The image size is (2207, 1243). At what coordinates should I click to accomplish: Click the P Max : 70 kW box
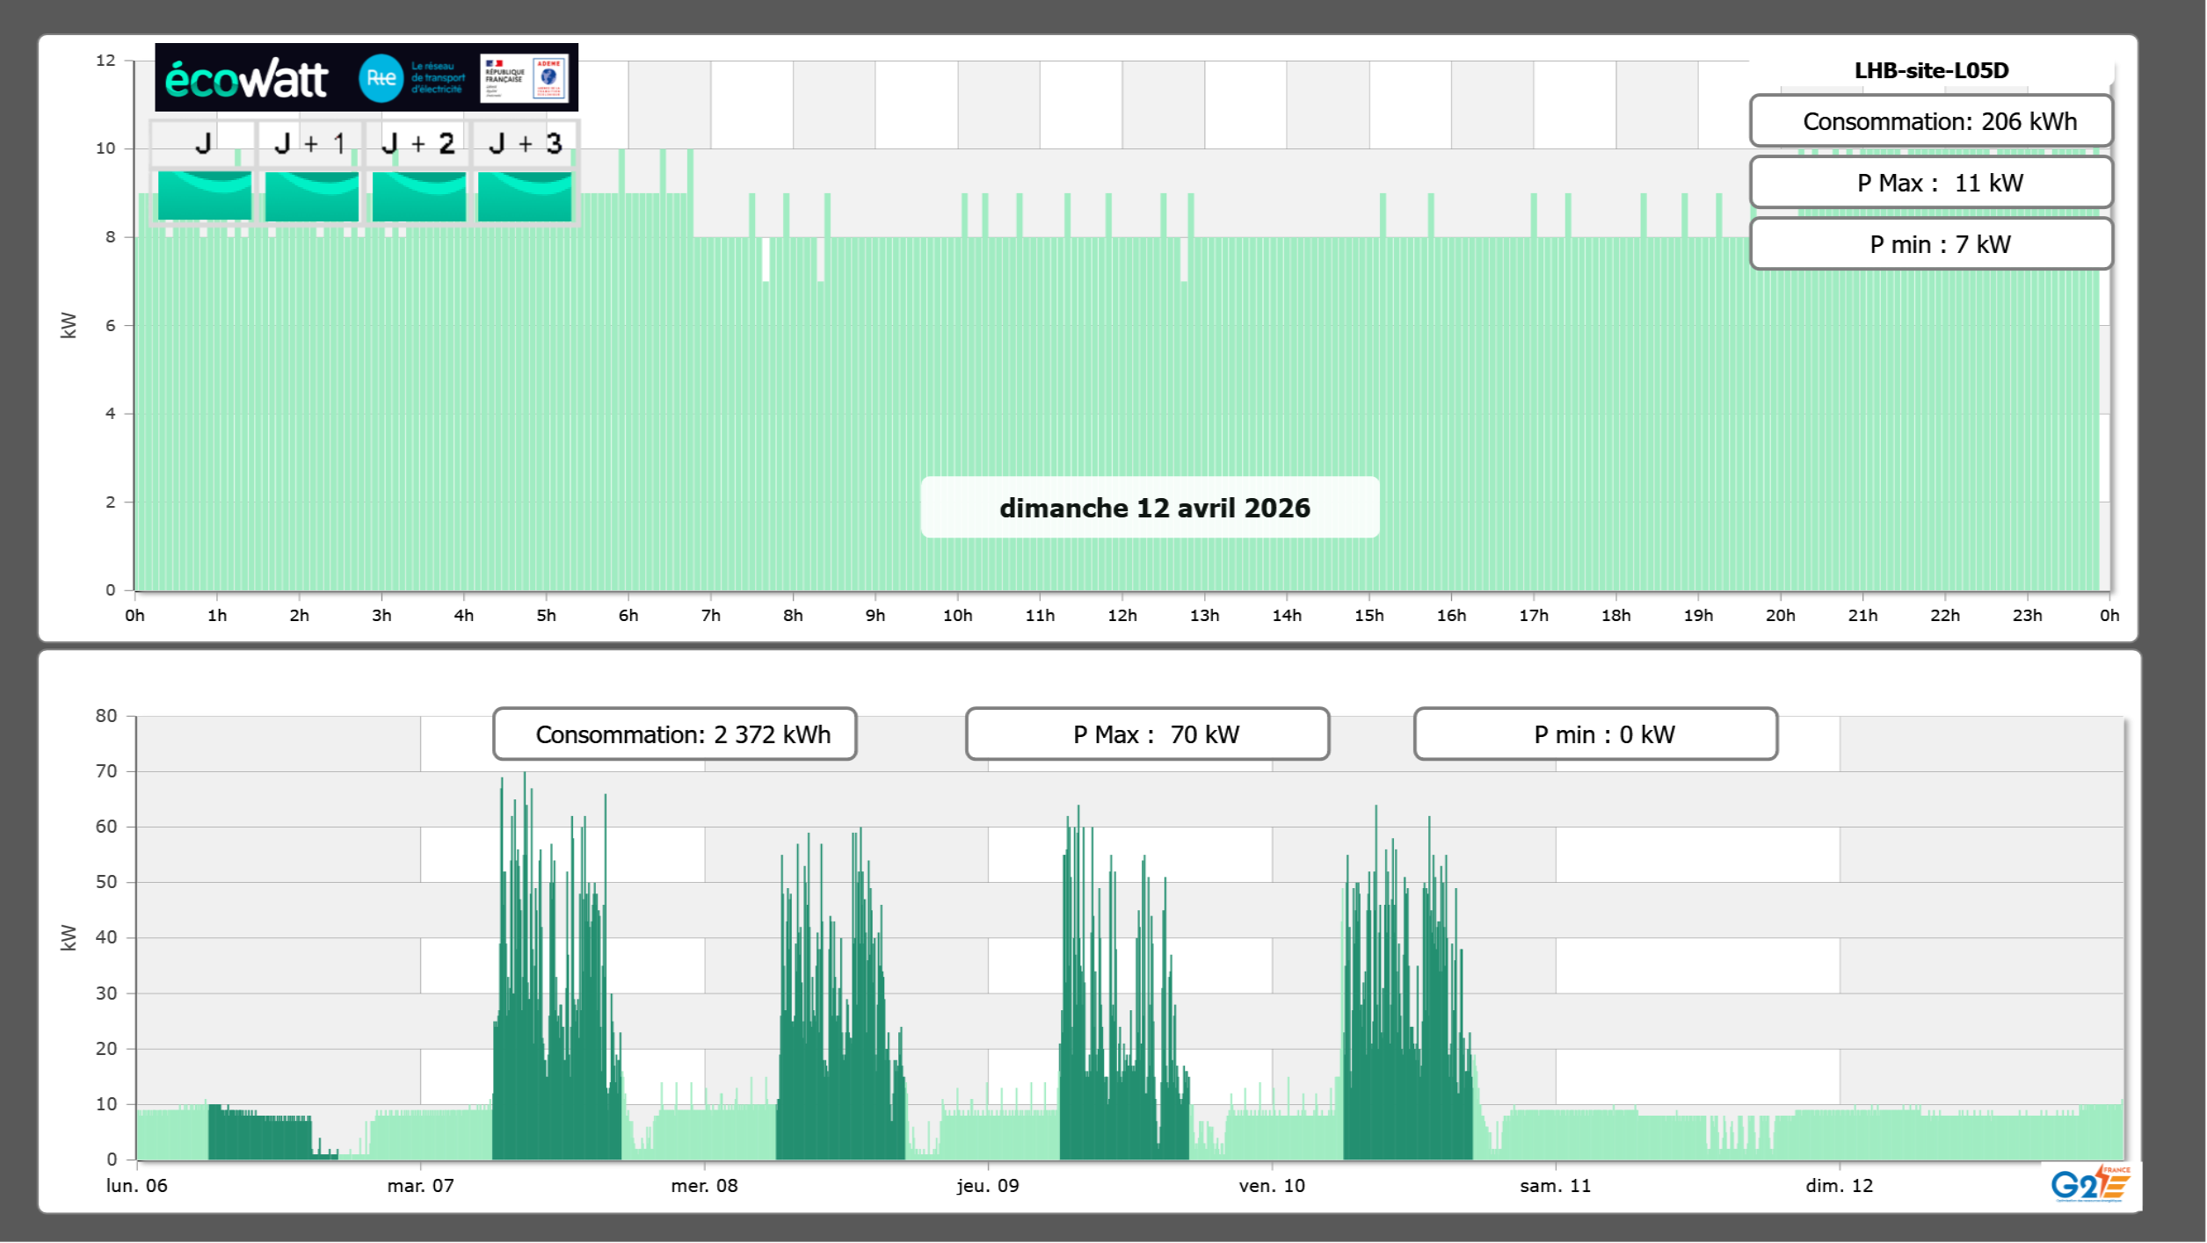tap(1146, 734)
